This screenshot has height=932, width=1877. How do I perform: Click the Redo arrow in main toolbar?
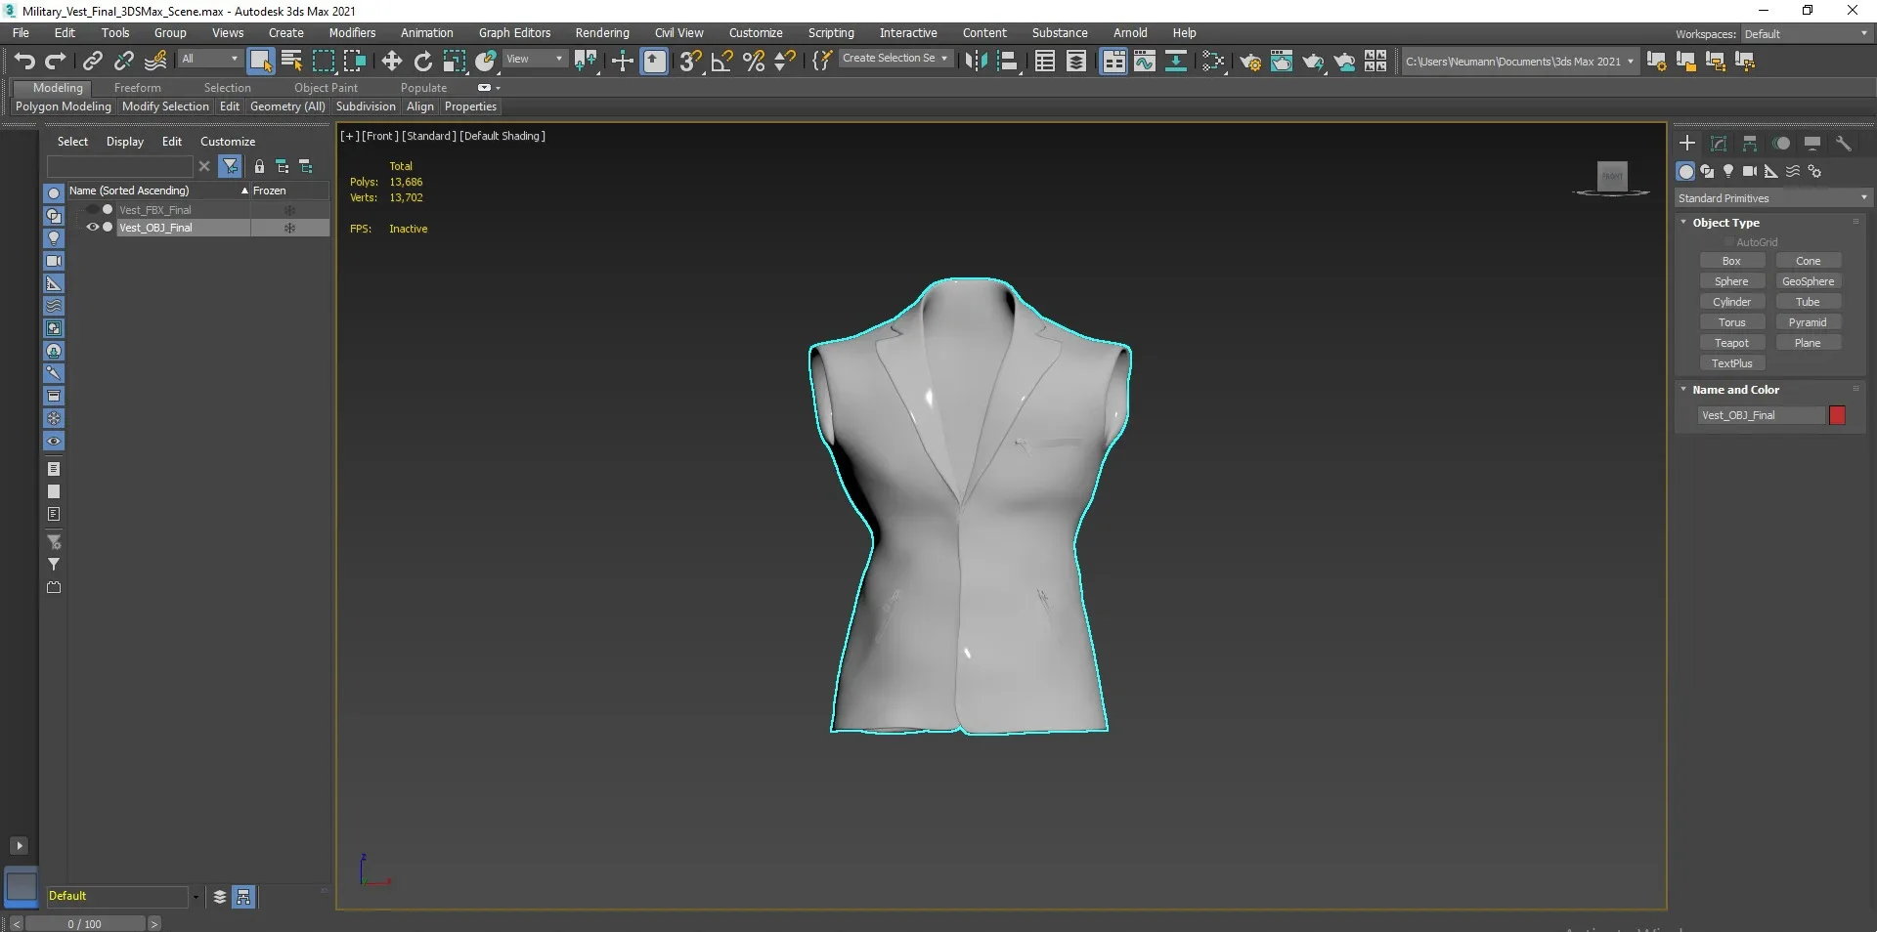(x=56, y=62)
